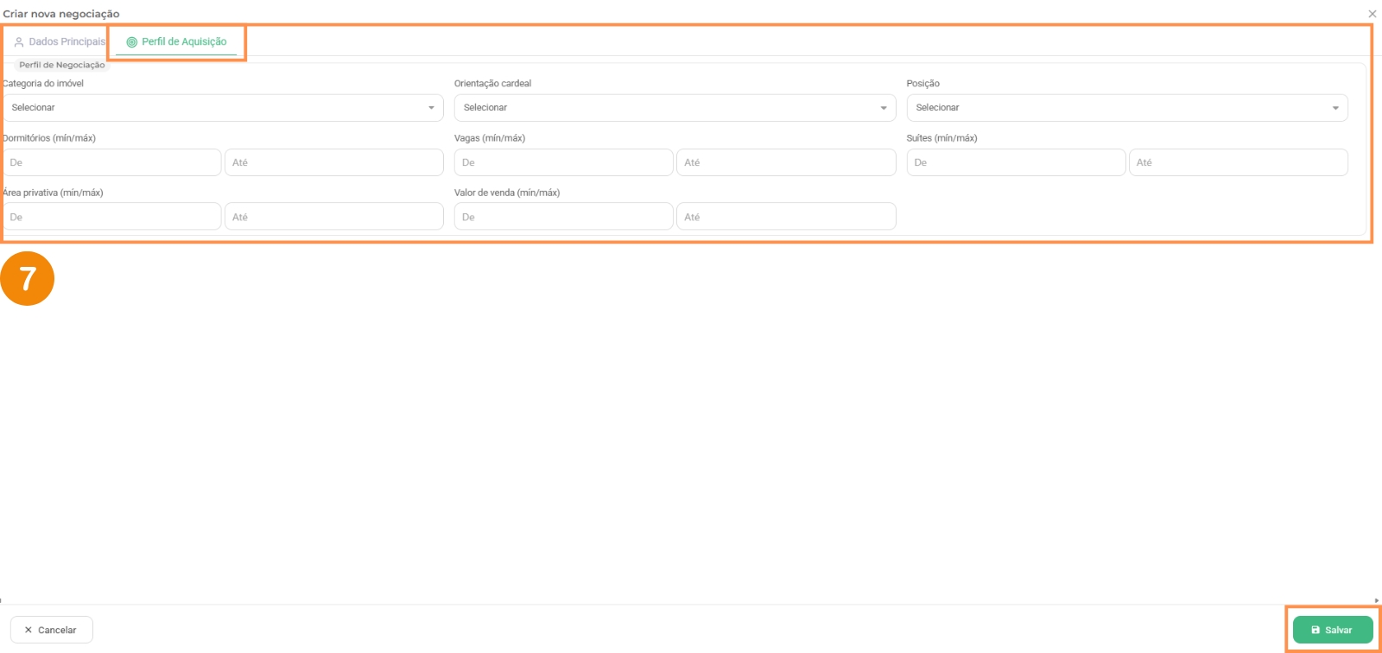Click the Suítes minimum 'De' field
The image size is (1382, 653).
coord(1016,162)
